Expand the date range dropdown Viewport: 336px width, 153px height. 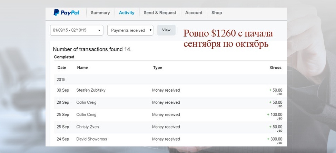point(77,30)
